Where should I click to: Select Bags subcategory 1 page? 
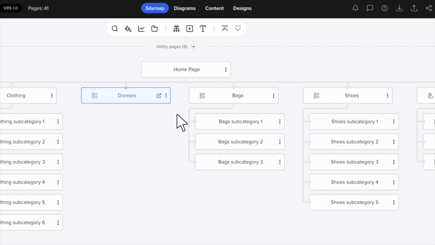click(x=240, y=121)
